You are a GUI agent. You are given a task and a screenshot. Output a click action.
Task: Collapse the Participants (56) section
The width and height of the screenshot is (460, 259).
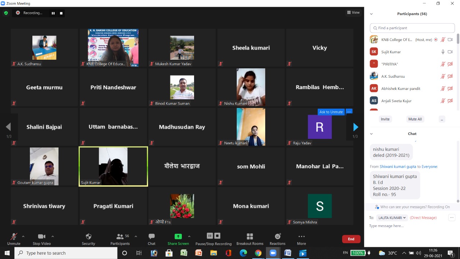pos(371,14)
